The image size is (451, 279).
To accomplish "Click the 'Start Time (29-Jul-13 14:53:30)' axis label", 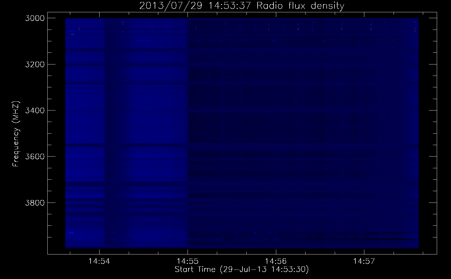I will (x=242, y=270).
